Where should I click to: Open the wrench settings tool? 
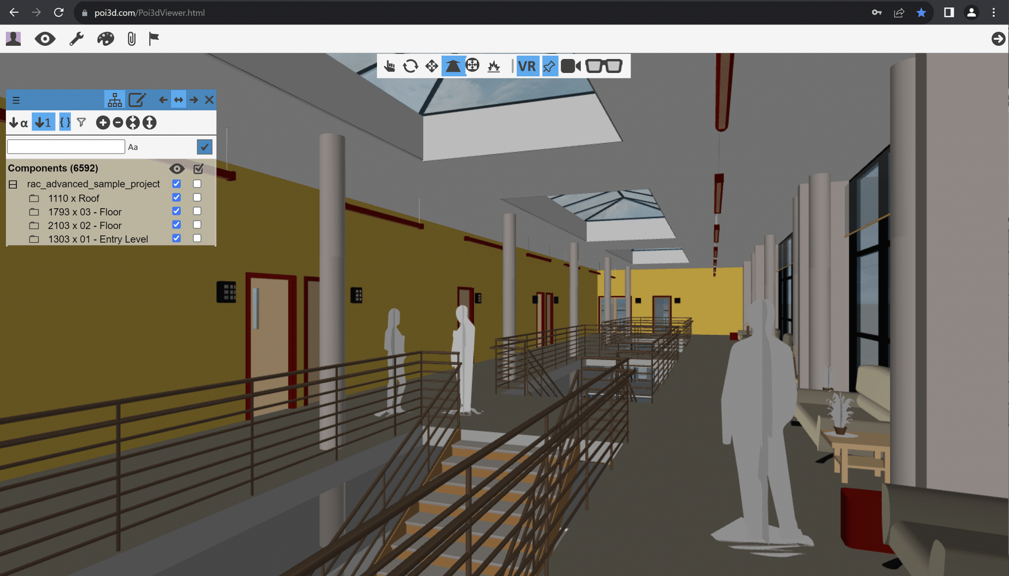[76, 39]
